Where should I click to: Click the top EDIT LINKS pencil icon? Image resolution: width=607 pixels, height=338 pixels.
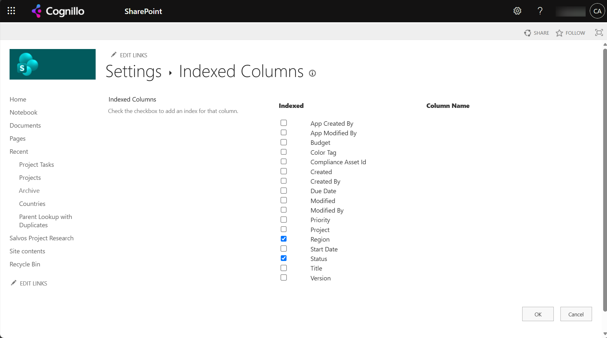tap(113, 55)
